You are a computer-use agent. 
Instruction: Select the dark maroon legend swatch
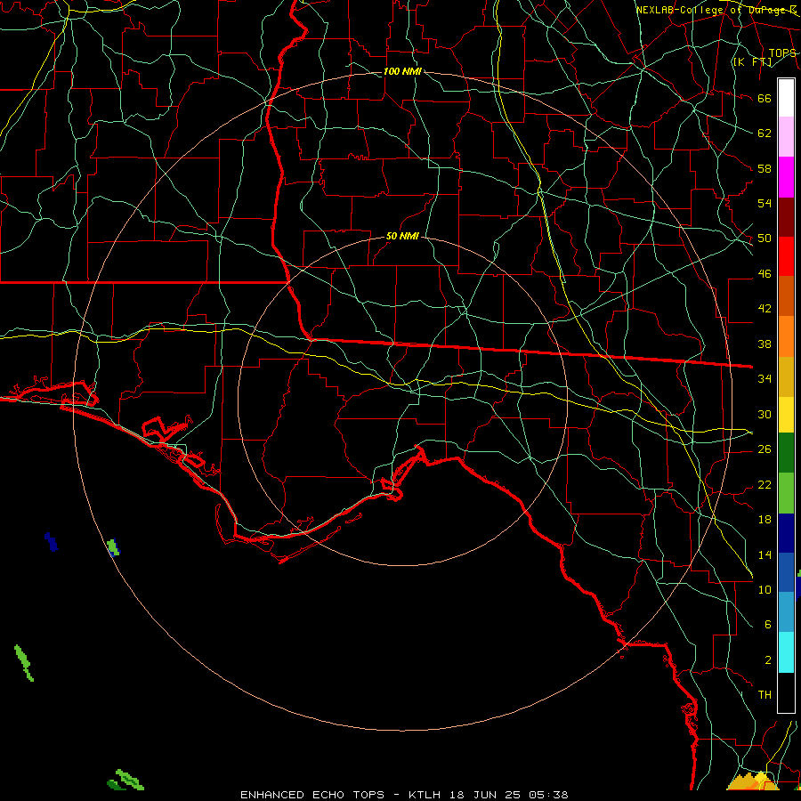786,216
